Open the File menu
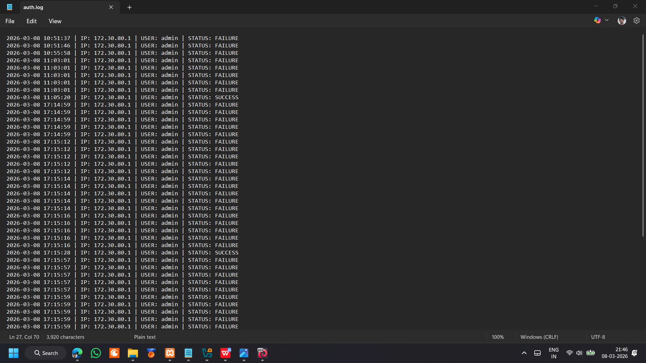This screenshot has height=363, width=646. click(10, 21)
